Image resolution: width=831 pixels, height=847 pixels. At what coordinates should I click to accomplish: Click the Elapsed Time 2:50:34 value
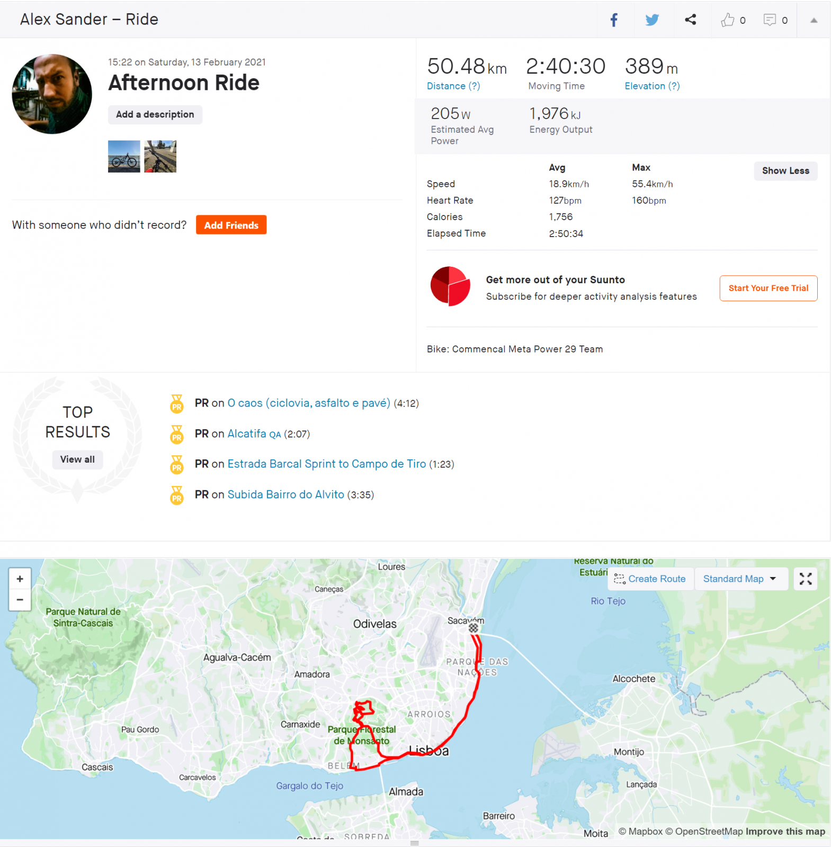pos(566,233)
